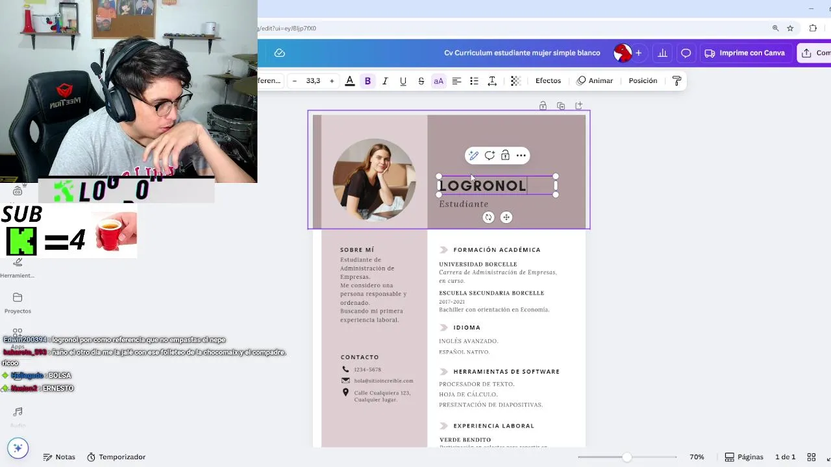
Task: Toggle italic formatting
Action: [385, 81]
